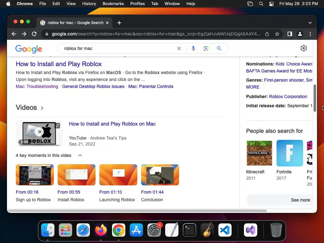
Task: Bookmark this page with the star icon
Action: click(x=277, y=34)
